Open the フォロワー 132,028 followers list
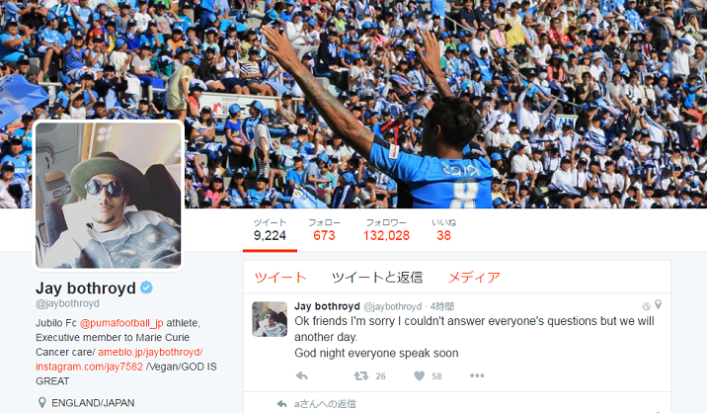Screen dimensions: 707x413 point(386,229)
